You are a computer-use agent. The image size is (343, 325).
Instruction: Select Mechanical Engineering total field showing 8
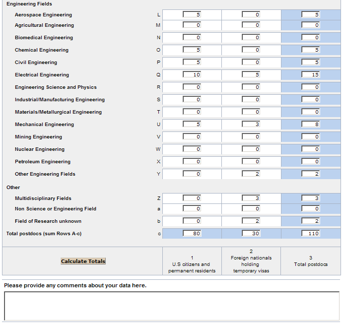tap(310, 124)
